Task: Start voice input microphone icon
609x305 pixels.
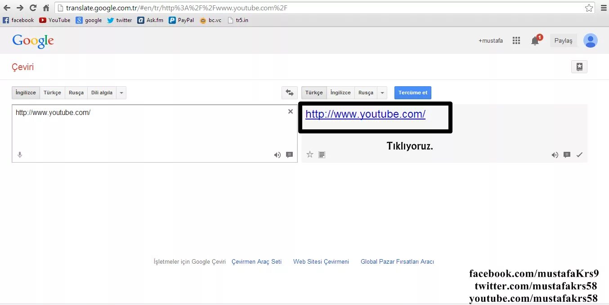Action: pyautogui.click(x=20, y=155)
